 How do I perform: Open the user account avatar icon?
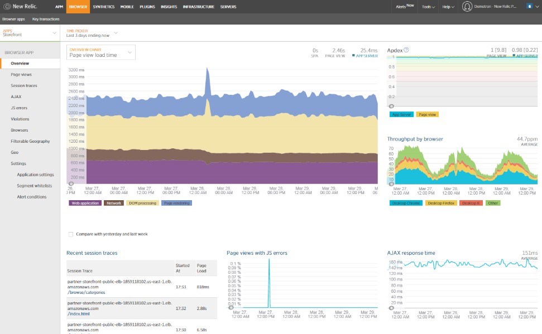(467, 7)
